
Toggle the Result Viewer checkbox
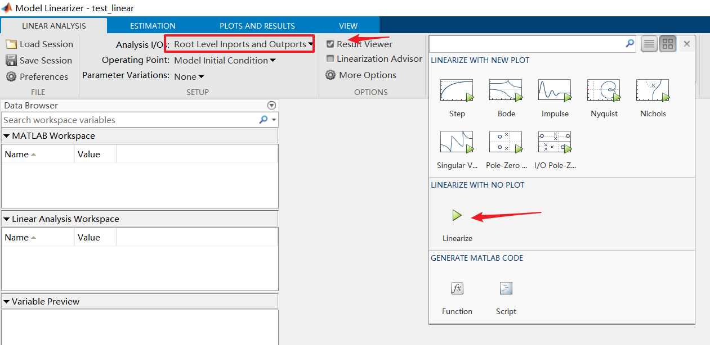[331, 44]
